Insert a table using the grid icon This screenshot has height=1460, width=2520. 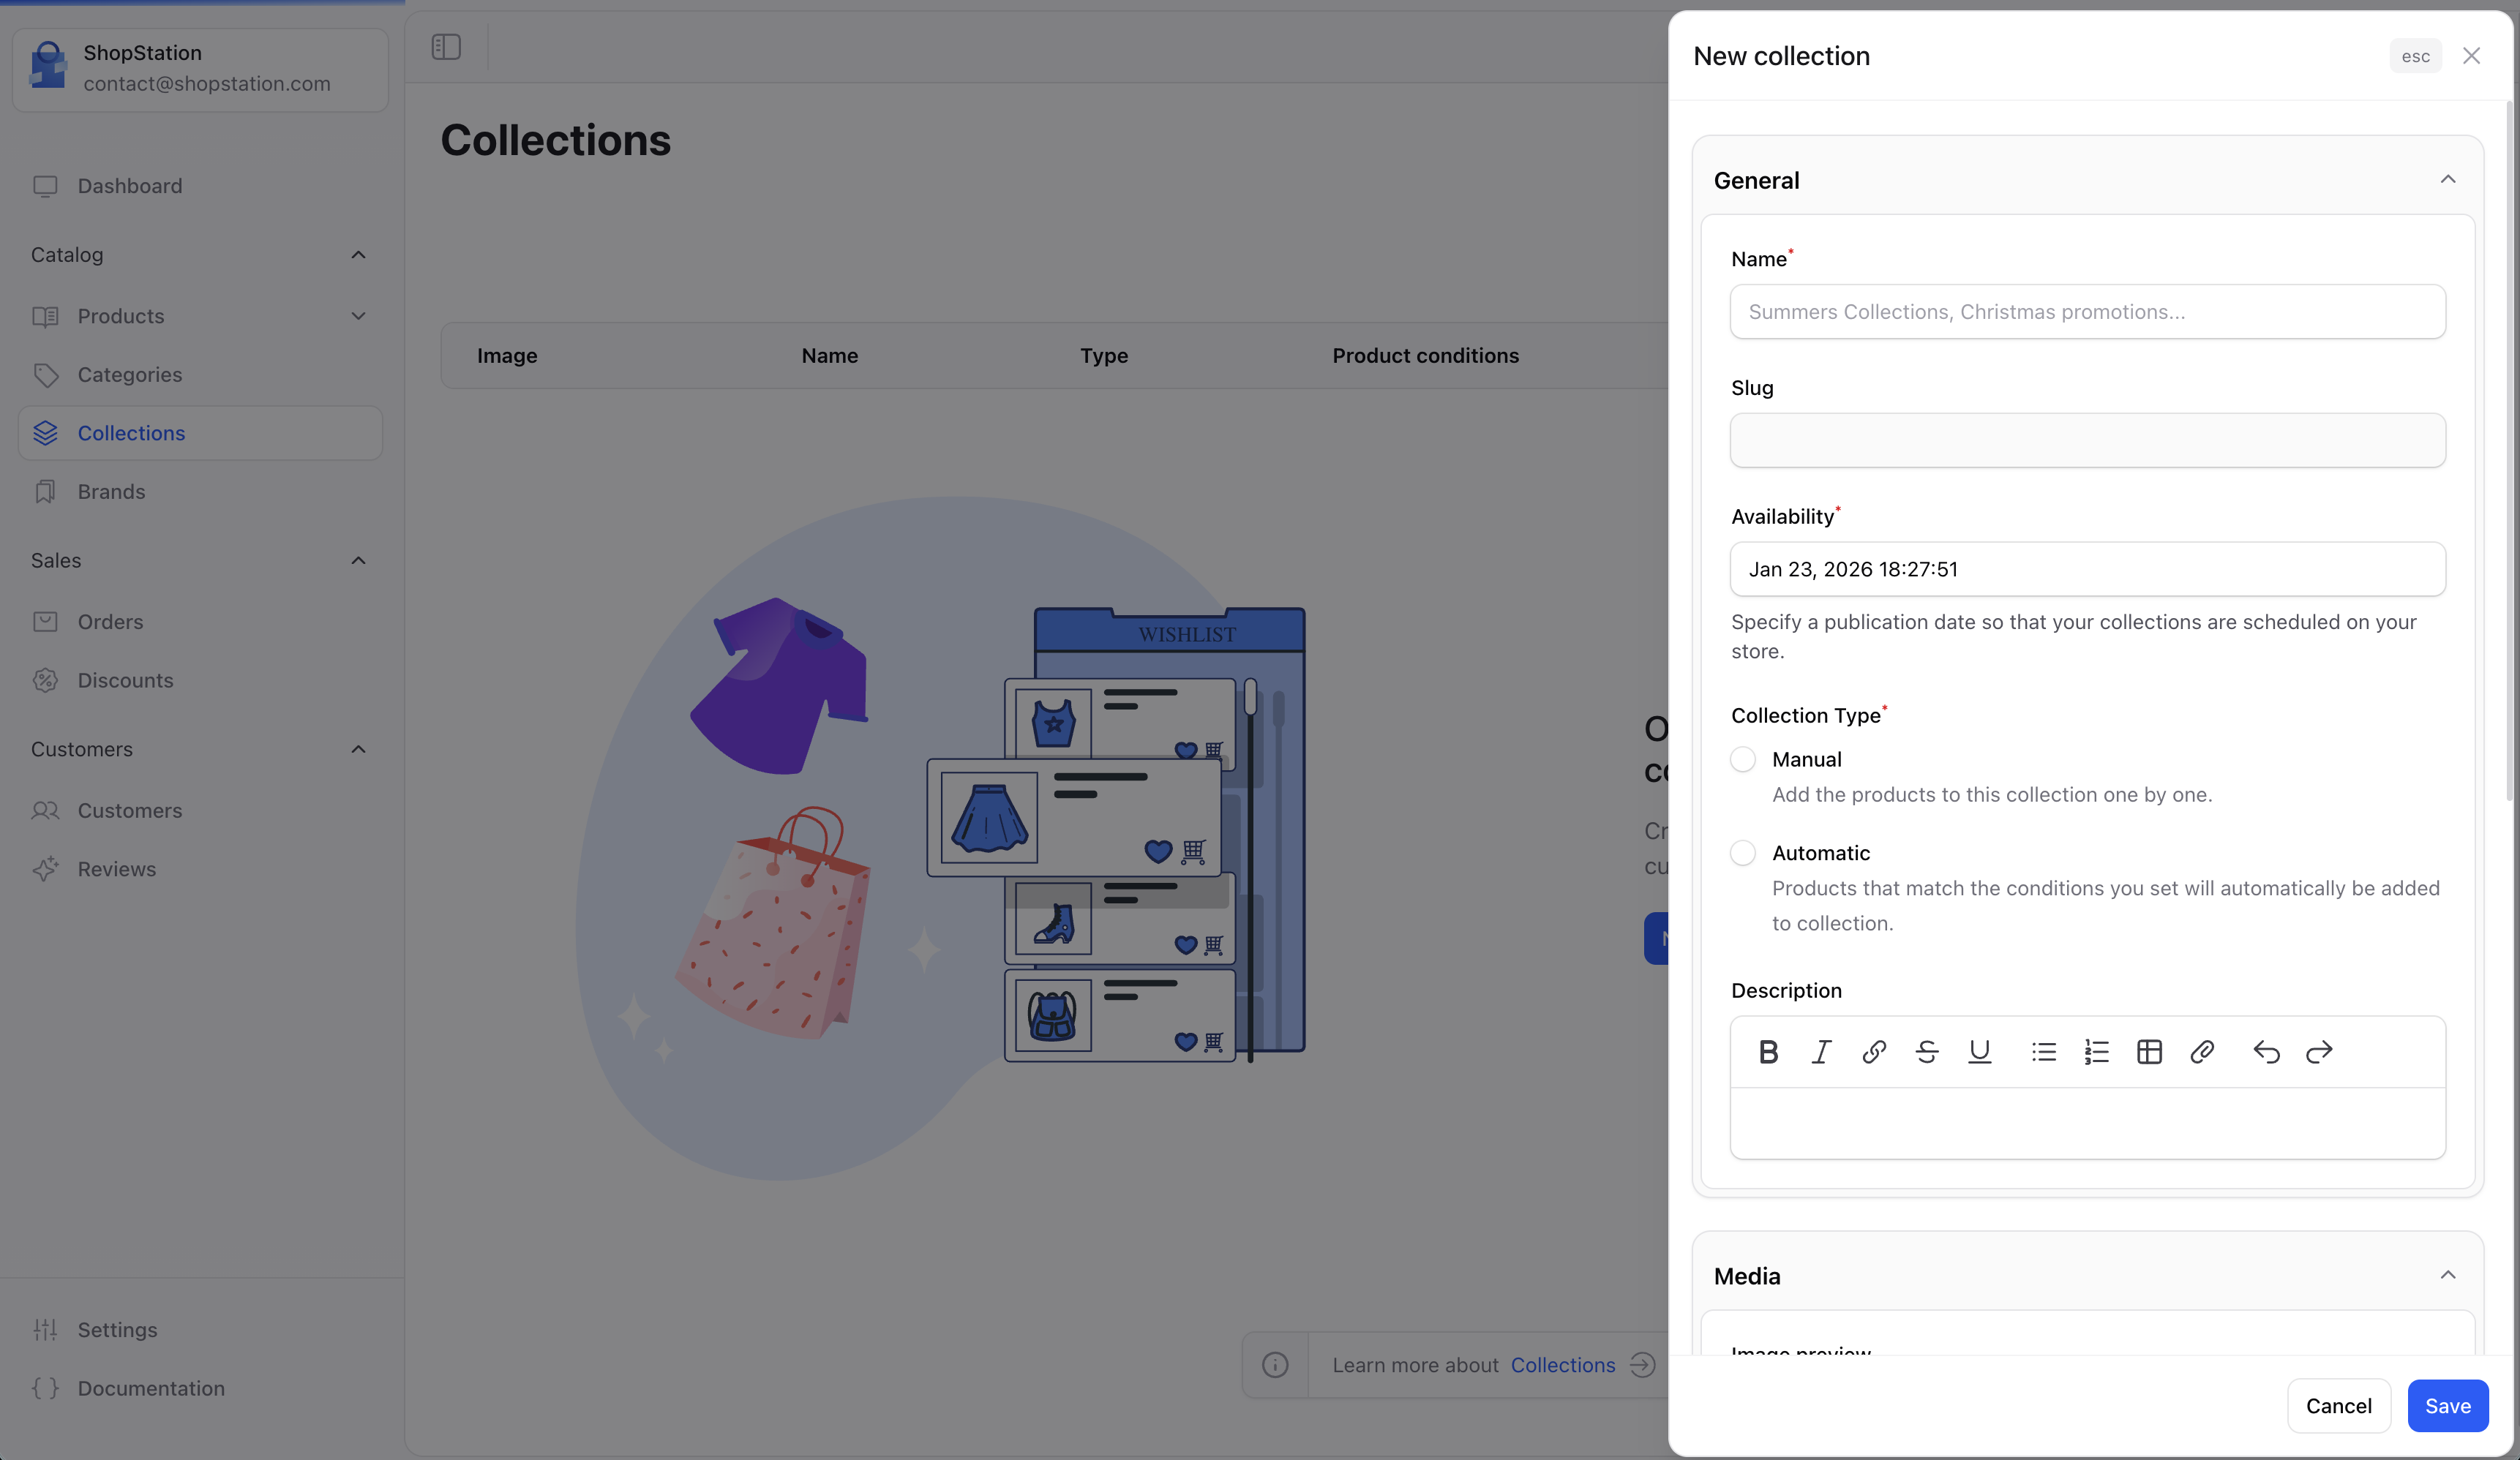2149,1052
